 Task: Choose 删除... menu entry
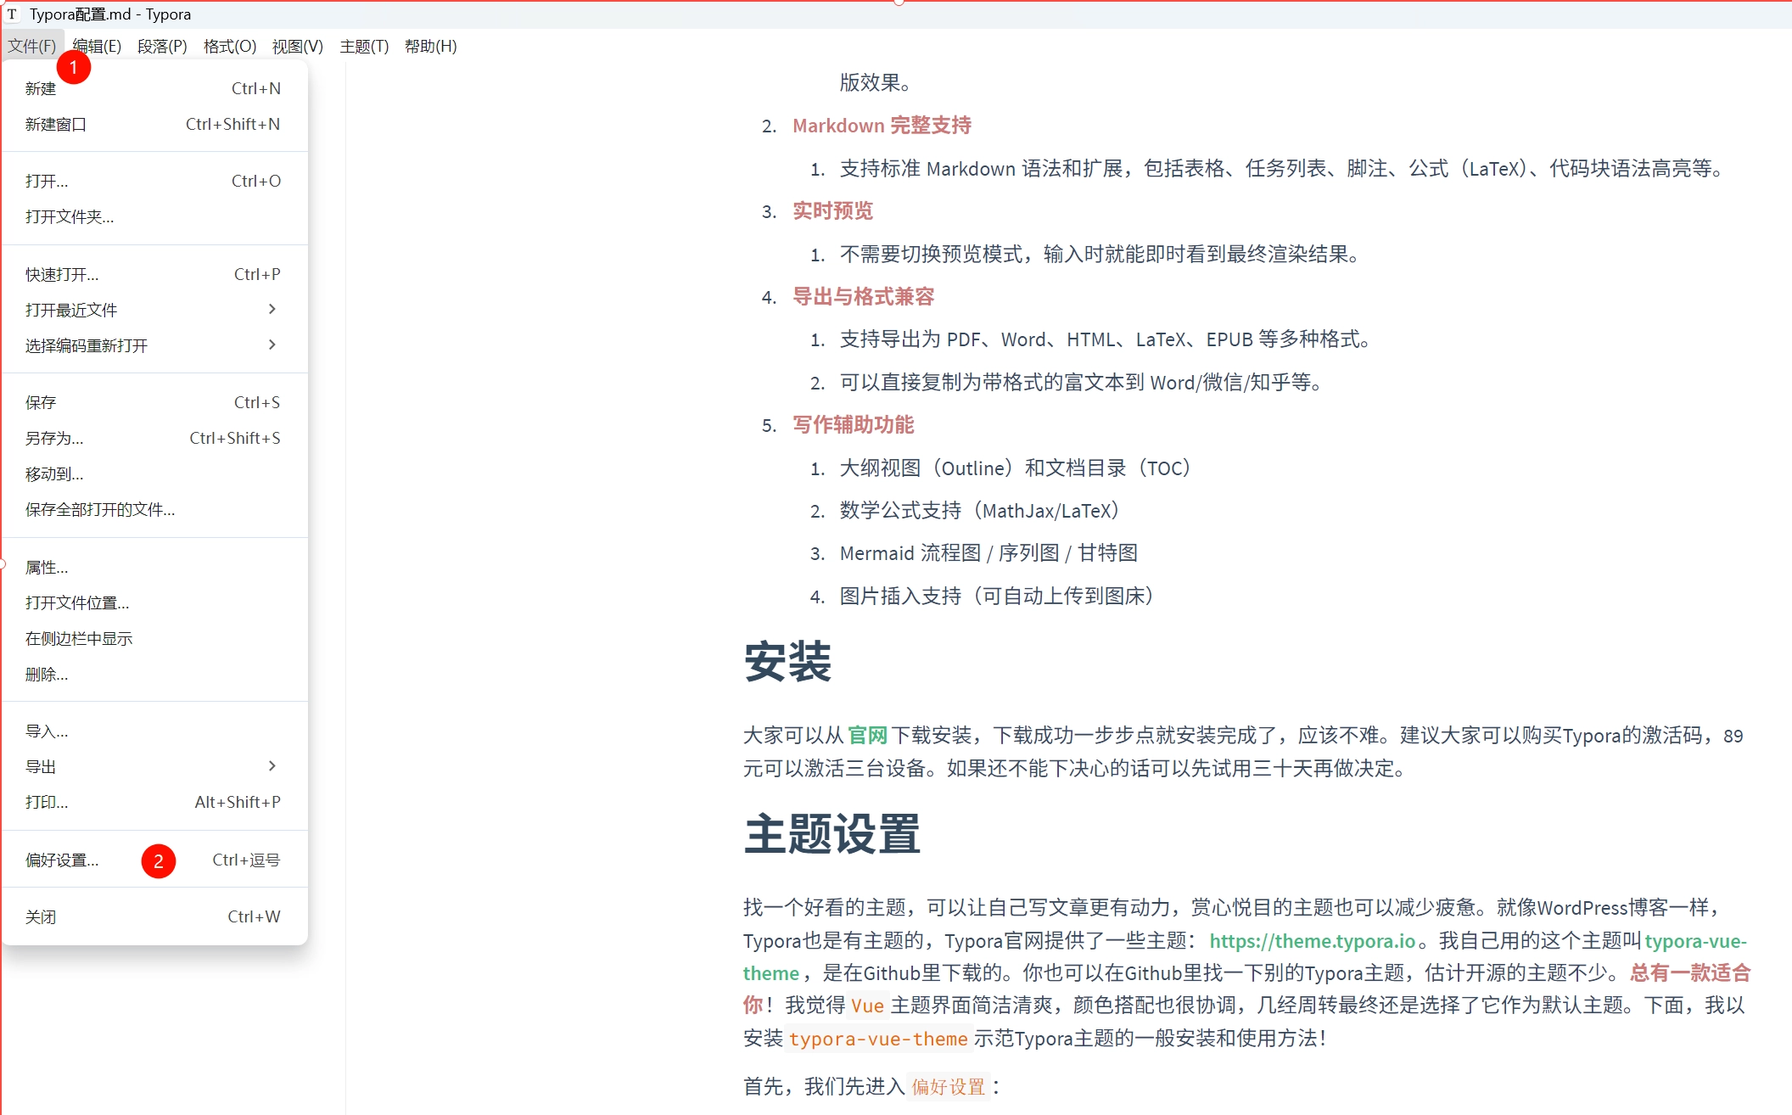tap(154, 674)
